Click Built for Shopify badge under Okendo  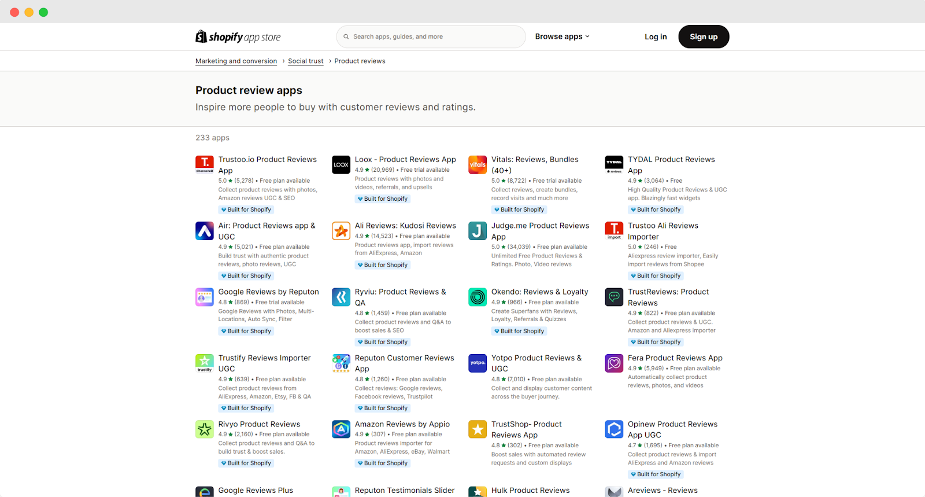[x=519, y=331]
